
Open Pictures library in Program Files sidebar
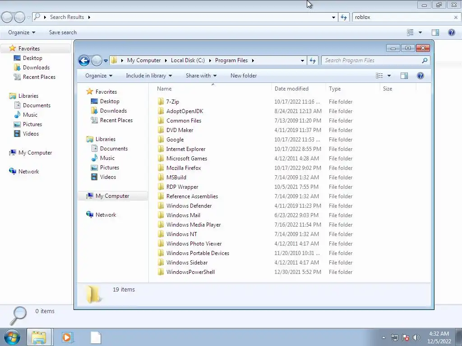click(x=109, y=168)
